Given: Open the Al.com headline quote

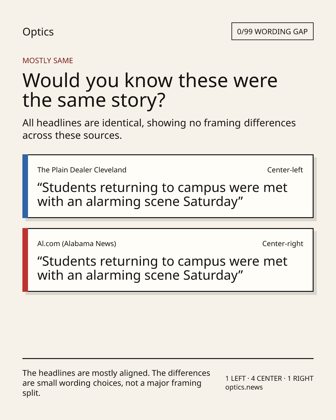Looking at the screenshot, I should point(162,268).
